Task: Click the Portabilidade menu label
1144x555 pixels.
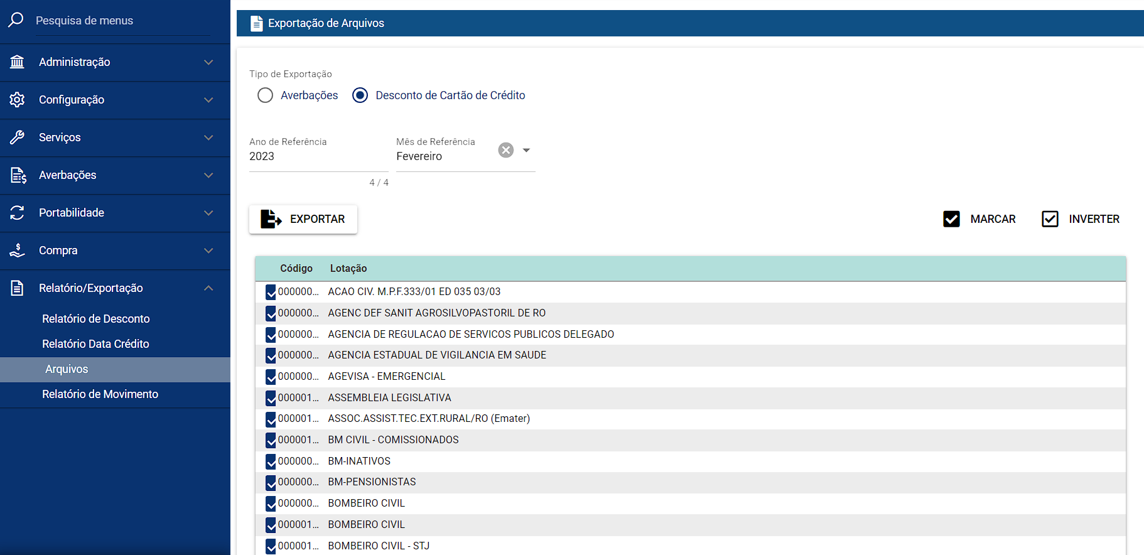Action: [72, 213]
